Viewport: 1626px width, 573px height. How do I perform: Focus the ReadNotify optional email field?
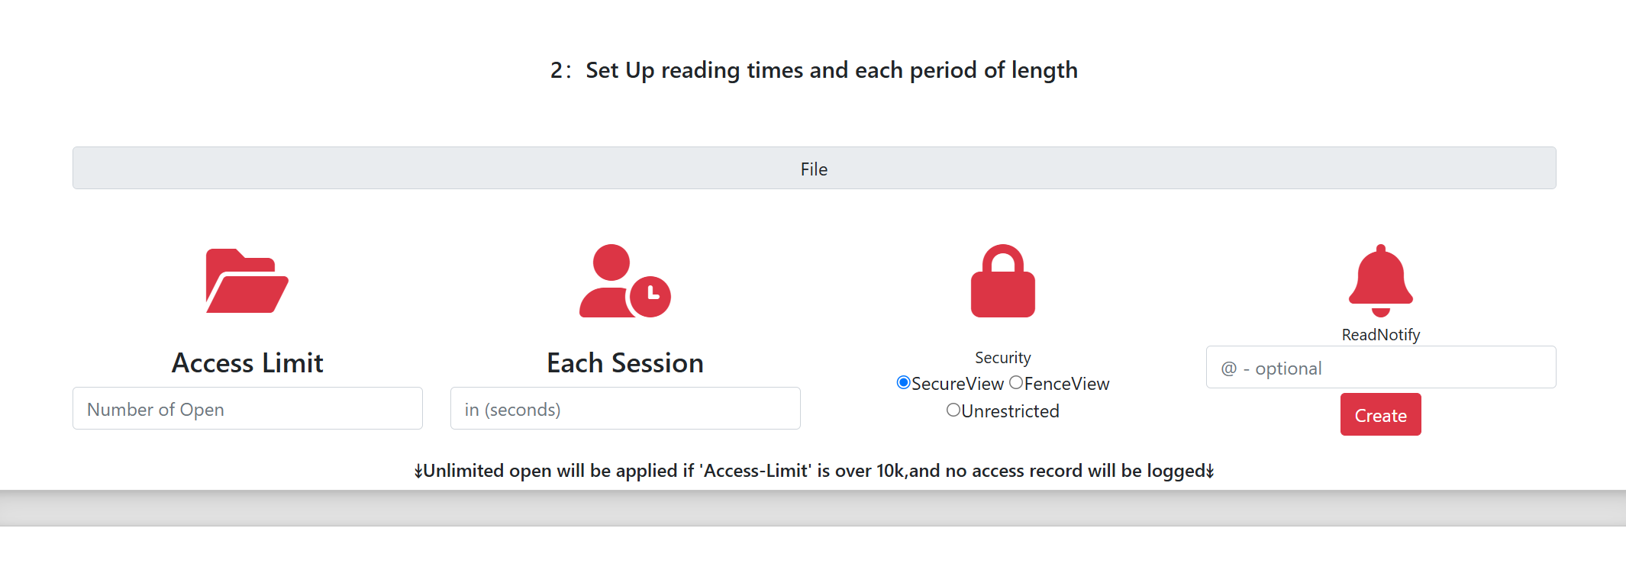tap(1380, 368)
